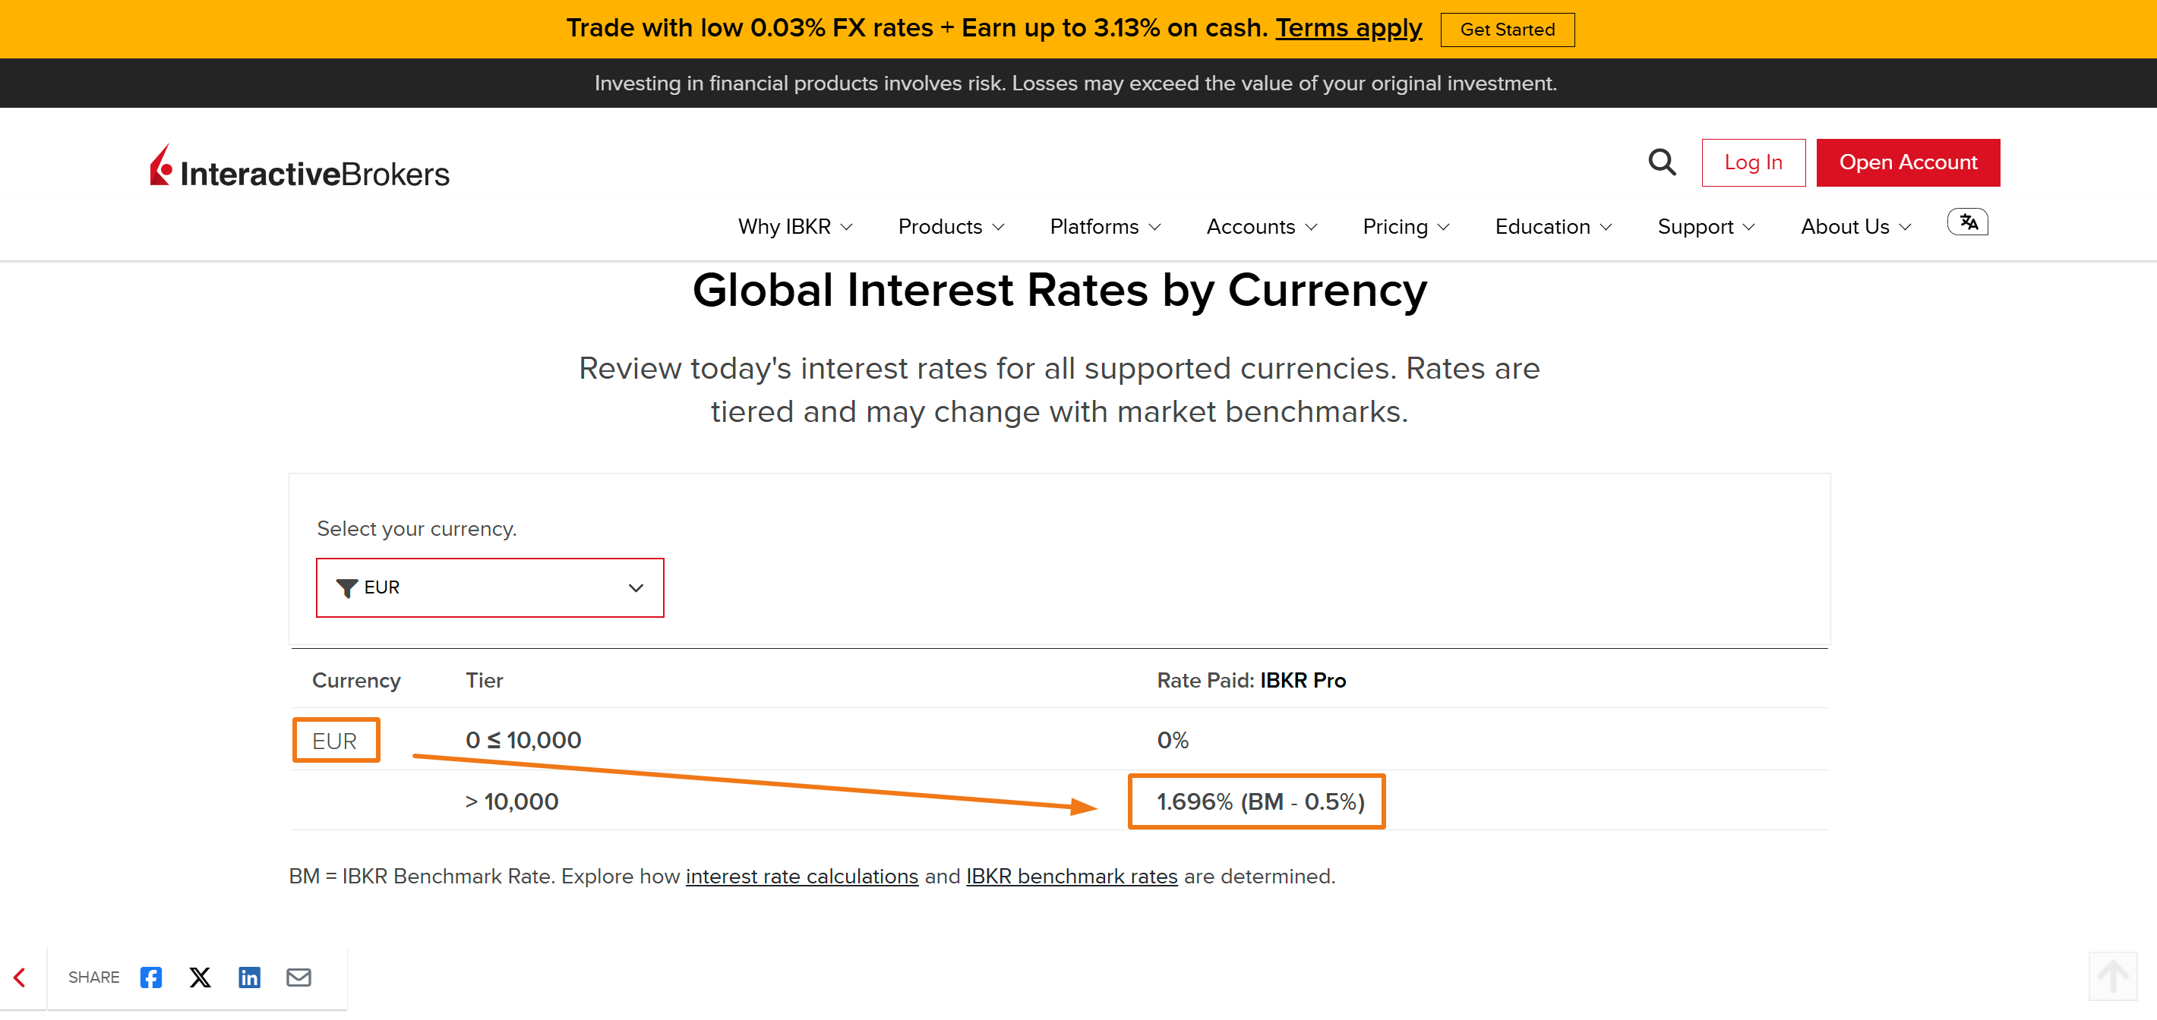Click the 1.696% (BM - 0.5%) rate
This screenshot has height=1020, width=2157.
[x=1260, y=801]
